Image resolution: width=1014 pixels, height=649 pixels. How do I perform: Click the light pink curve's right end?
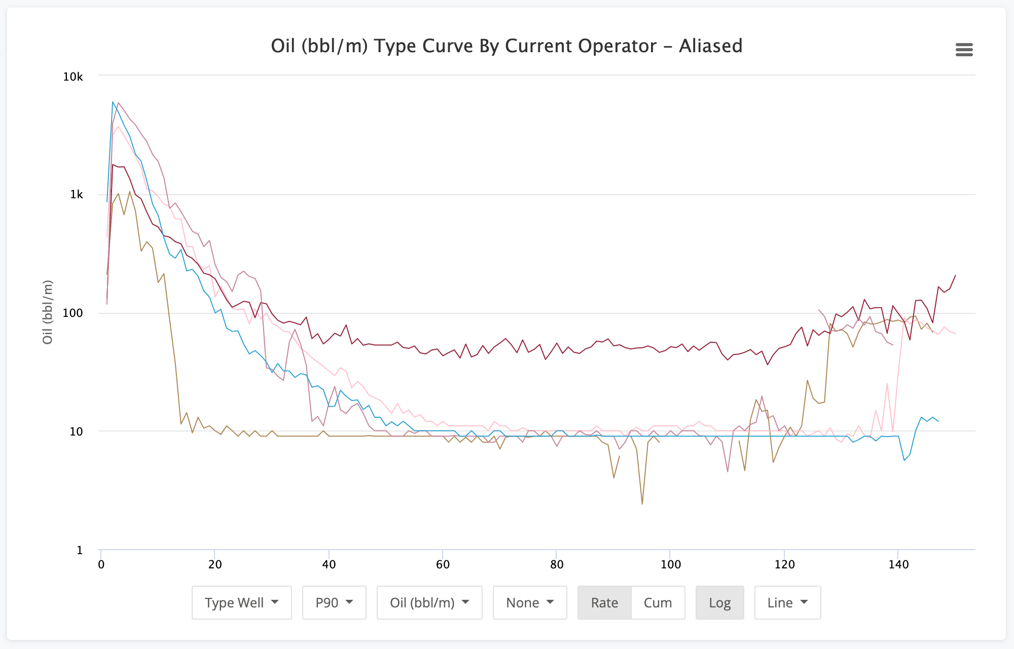click(x=955, y=334)
